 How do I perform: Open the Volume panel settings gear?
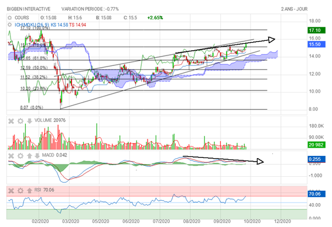click(x=20, y=121)
